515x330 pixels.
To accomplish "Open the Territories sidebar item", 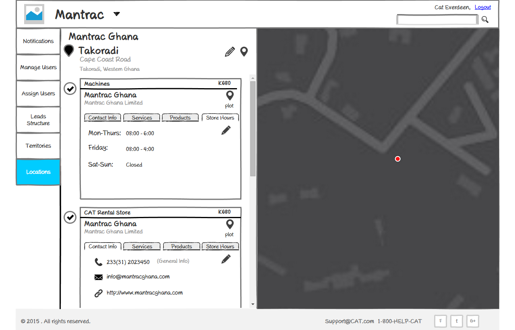I will point(38,146).
